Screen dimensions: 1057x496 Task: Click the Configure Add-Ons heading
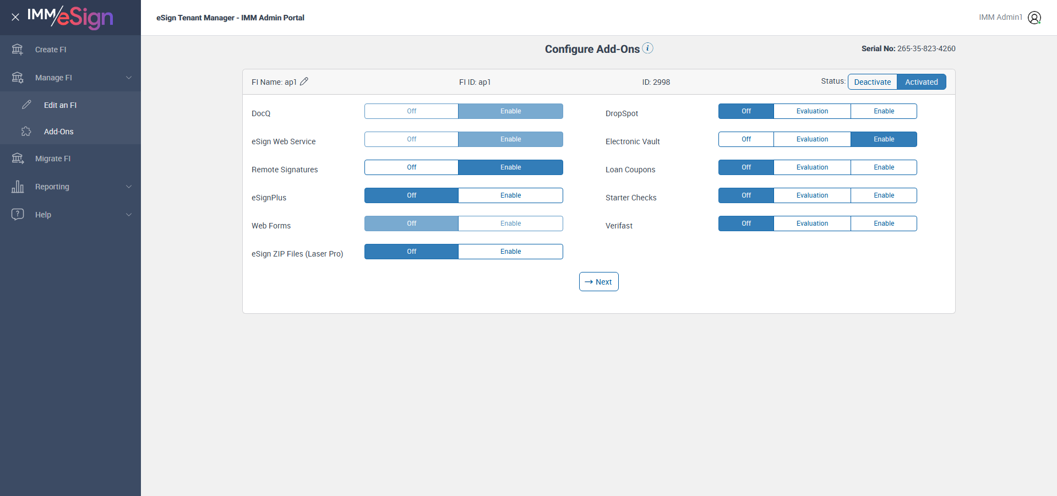[x=592, y=49]
